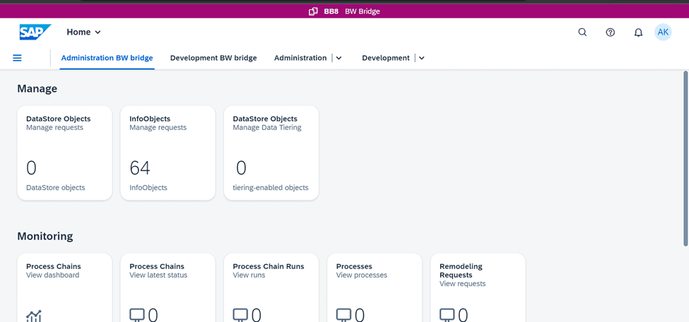689x322 pixels.
Task: Expand the Administration tab dropdown arrow
Action: click(338, 58)
